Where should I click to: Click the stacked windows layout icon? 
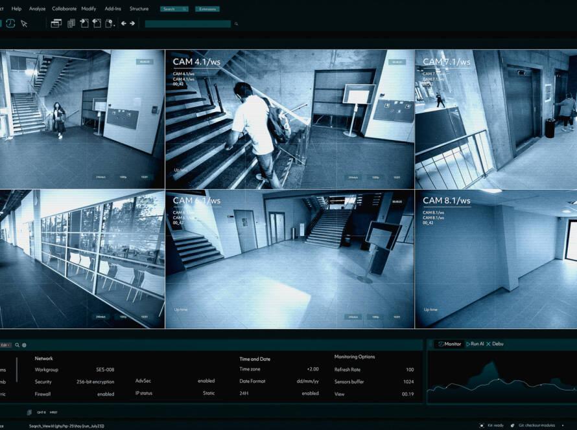click(x=56, y=23)
